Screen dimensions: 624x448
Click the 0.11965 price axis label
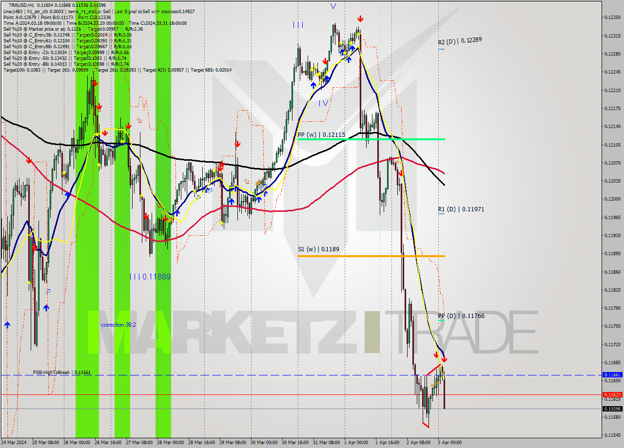coord(613,218)
